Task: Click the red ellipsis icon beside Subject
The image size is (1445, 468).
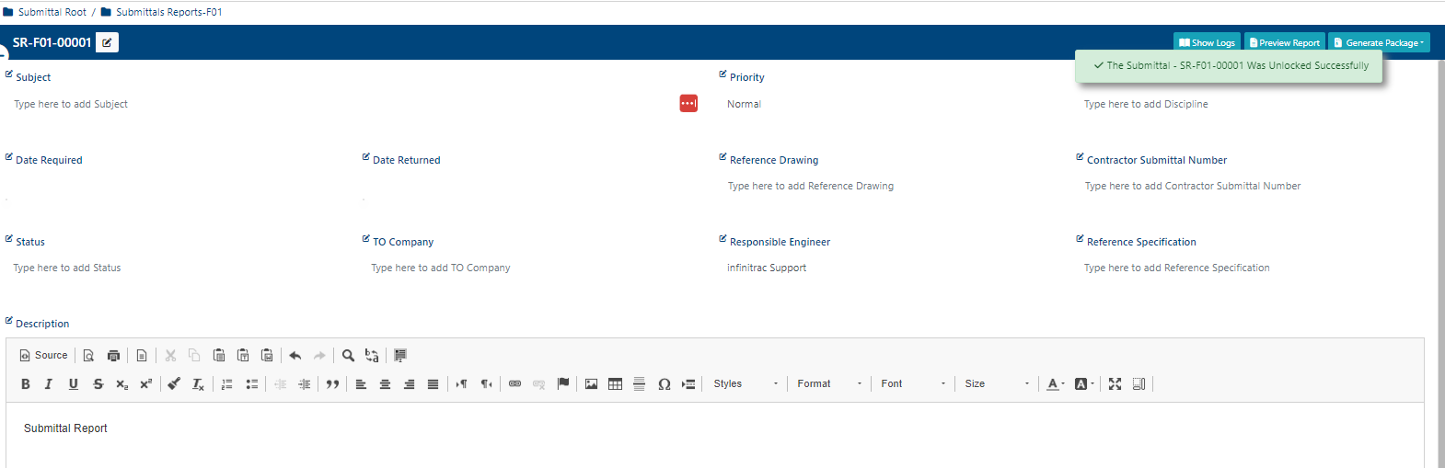Action: (688, 103)
